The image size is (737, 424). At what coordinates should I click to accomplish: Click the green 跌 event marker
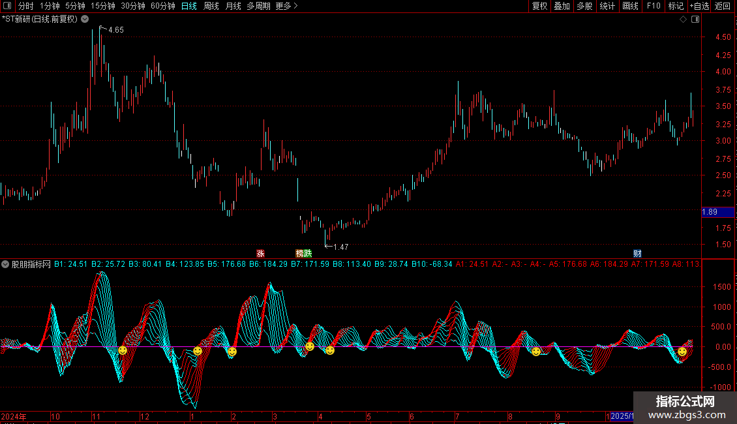pos(308,253)
